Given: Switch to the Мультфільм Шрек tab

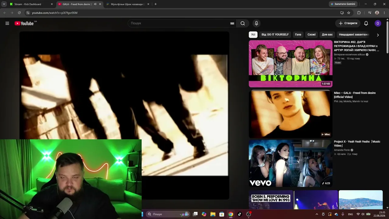Looking at the screenshot, I should pos(128,4).
